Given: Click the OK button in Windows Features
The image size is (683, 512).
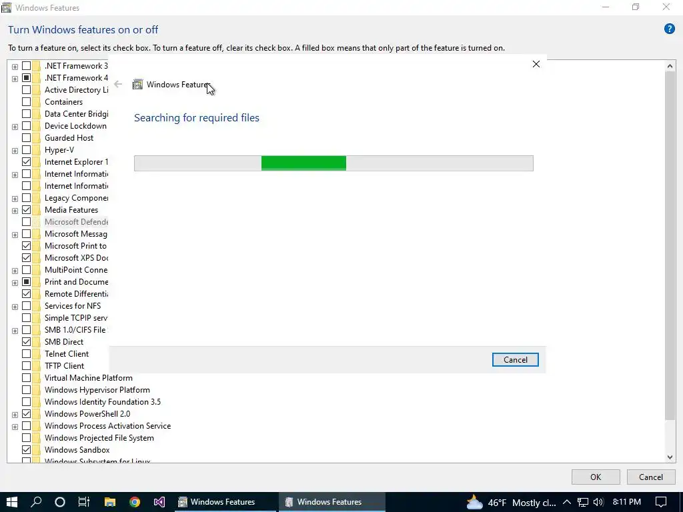Looking at the screenshot, I should click(596, 477).
